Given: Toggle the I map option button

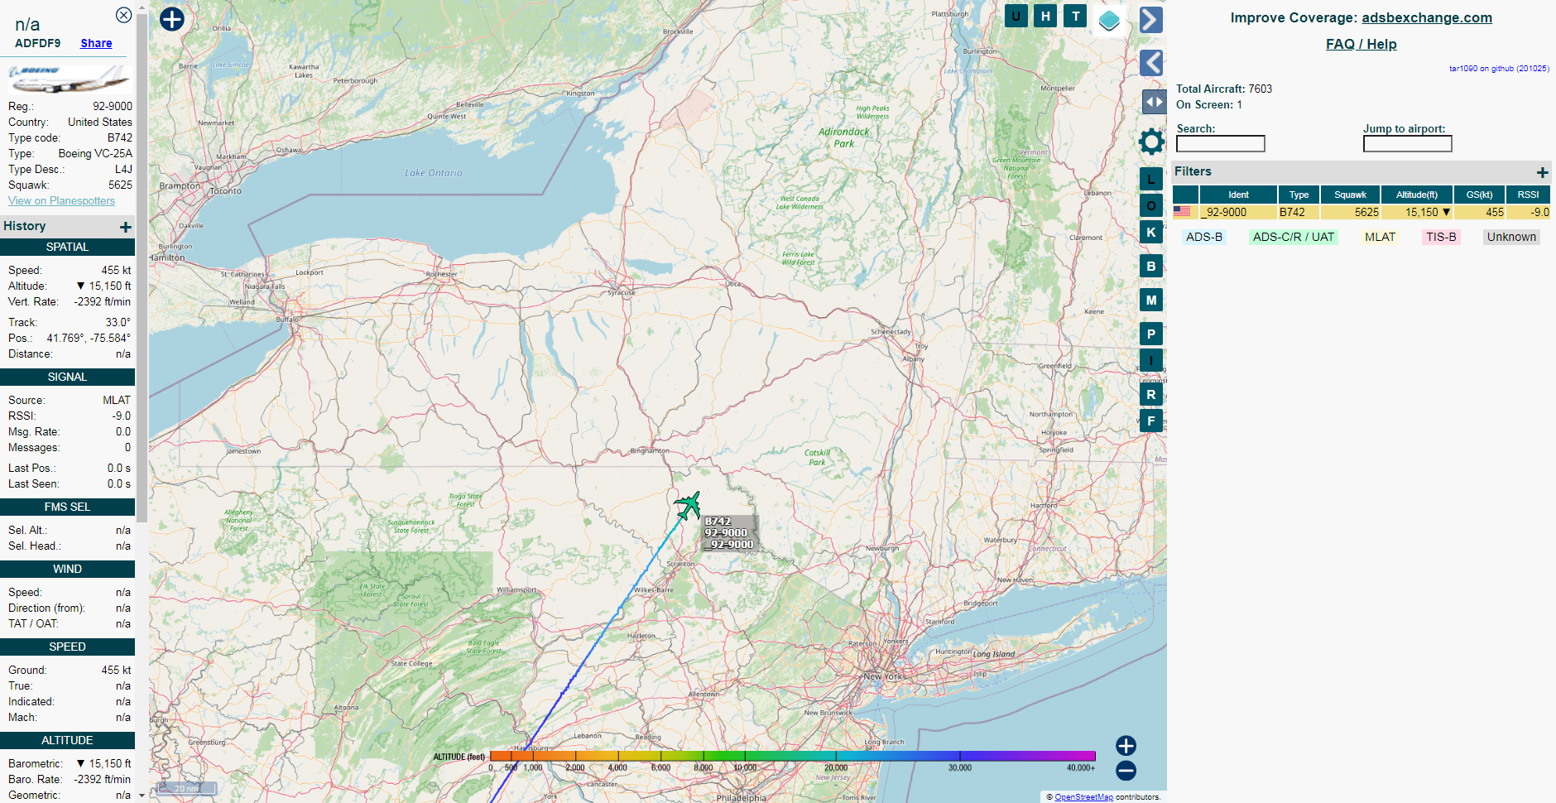Looking at the screenshot, I should (x=1151, y=360).
